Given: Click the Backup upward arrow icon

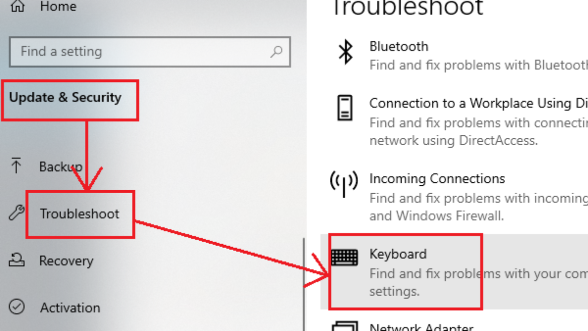Looking at the screenshot, I should [x=16, y=166].
